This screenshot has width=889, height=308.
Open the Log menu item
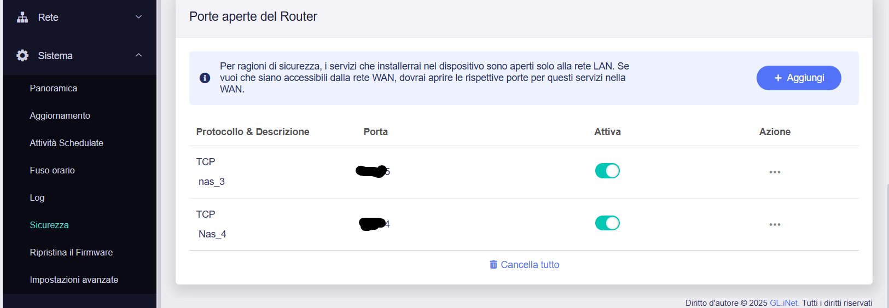[37, 197]
